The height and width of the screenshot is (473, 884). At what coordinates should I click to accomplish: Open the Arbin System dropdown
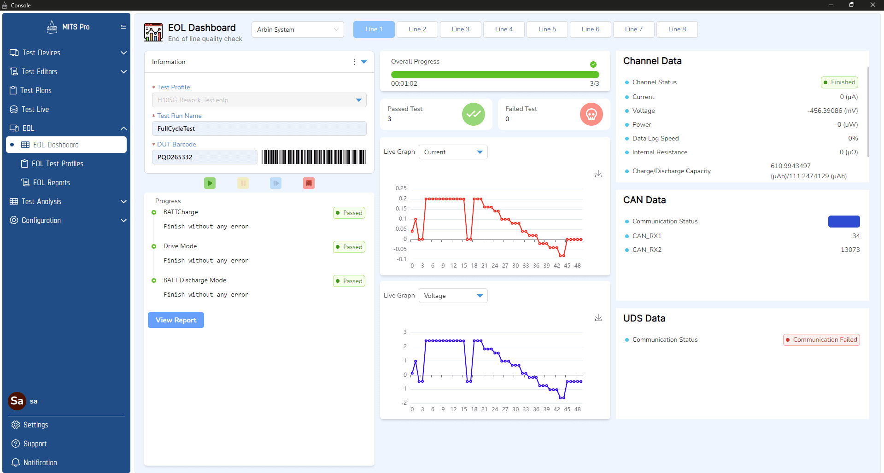[298, 29]
